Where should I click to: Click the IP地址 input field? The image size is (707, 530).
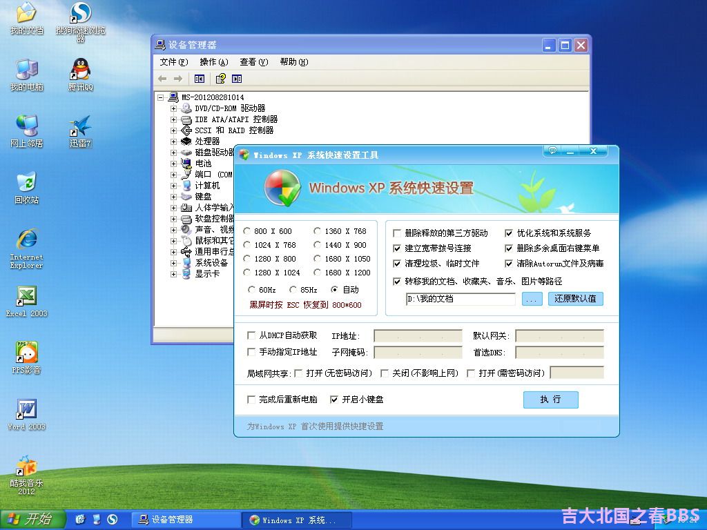[x=418, y=336]
